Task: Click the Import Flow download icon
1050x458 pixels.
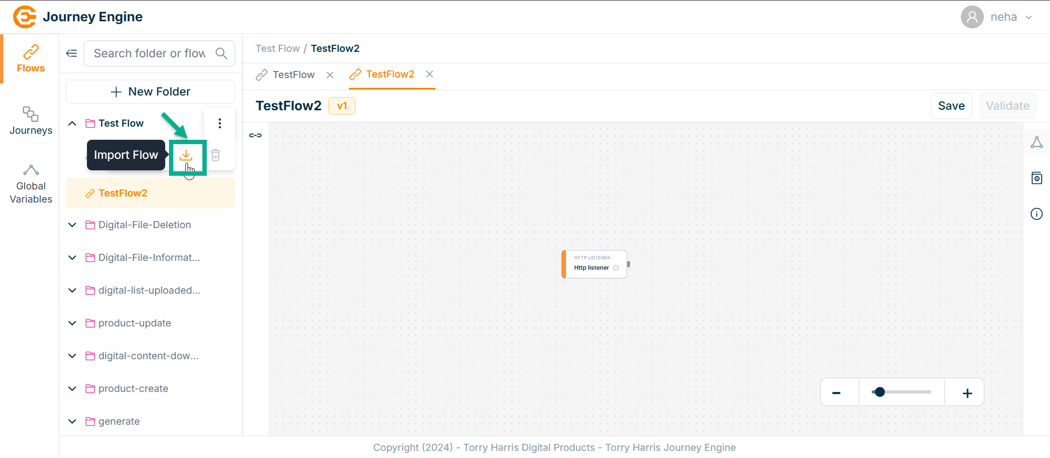Action: point(186,156)
